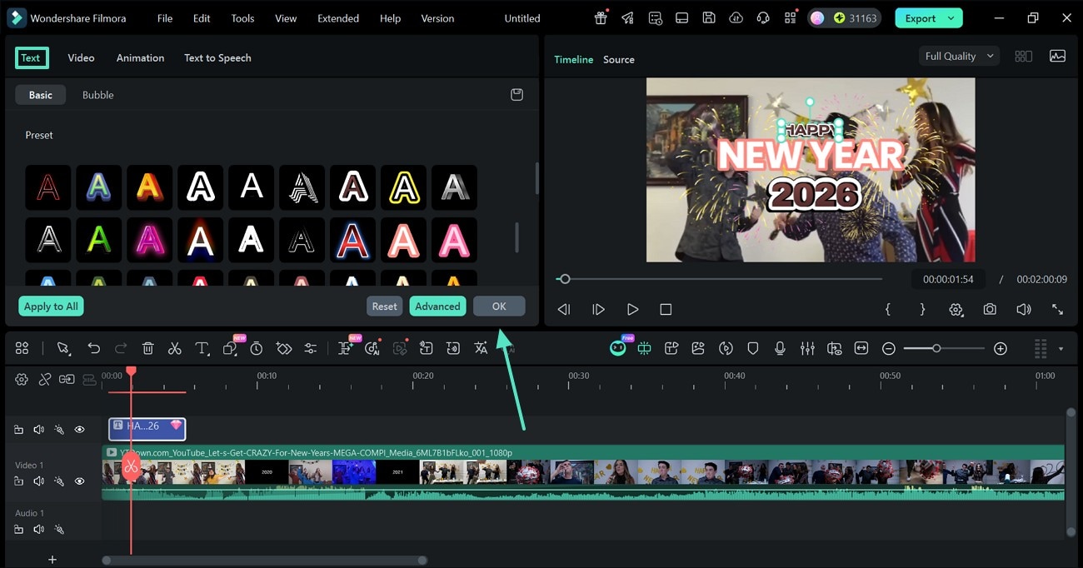
Task: Click the Undo icon
Action: click(x=94, y=348)
